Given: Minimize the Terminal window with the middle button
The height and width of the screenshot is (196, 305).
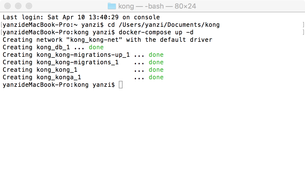Looking at the screenshot, I should 18,6.
